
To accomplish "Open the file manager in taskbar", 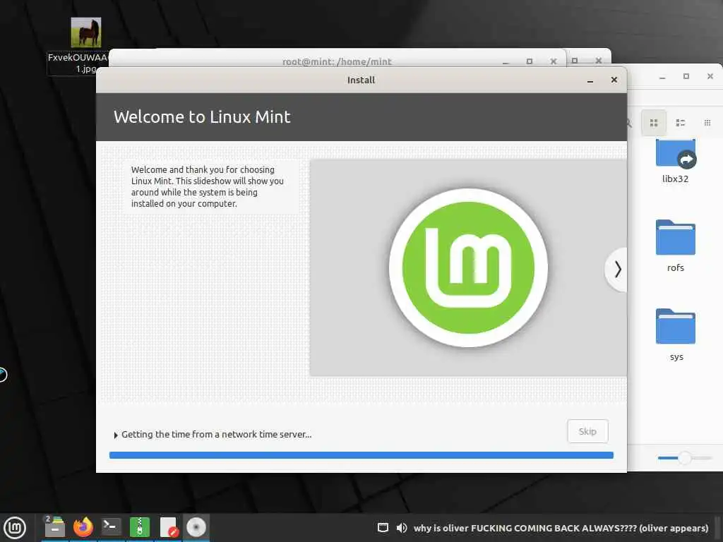I will tap(54, 526).
